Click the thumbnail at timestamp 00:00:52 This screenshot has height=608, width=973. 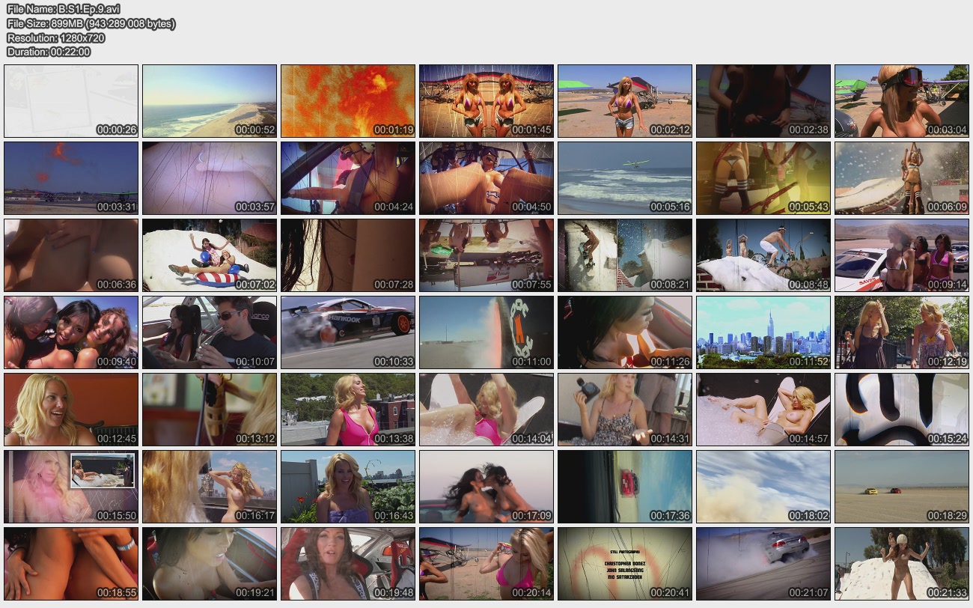tap(210, 101)
